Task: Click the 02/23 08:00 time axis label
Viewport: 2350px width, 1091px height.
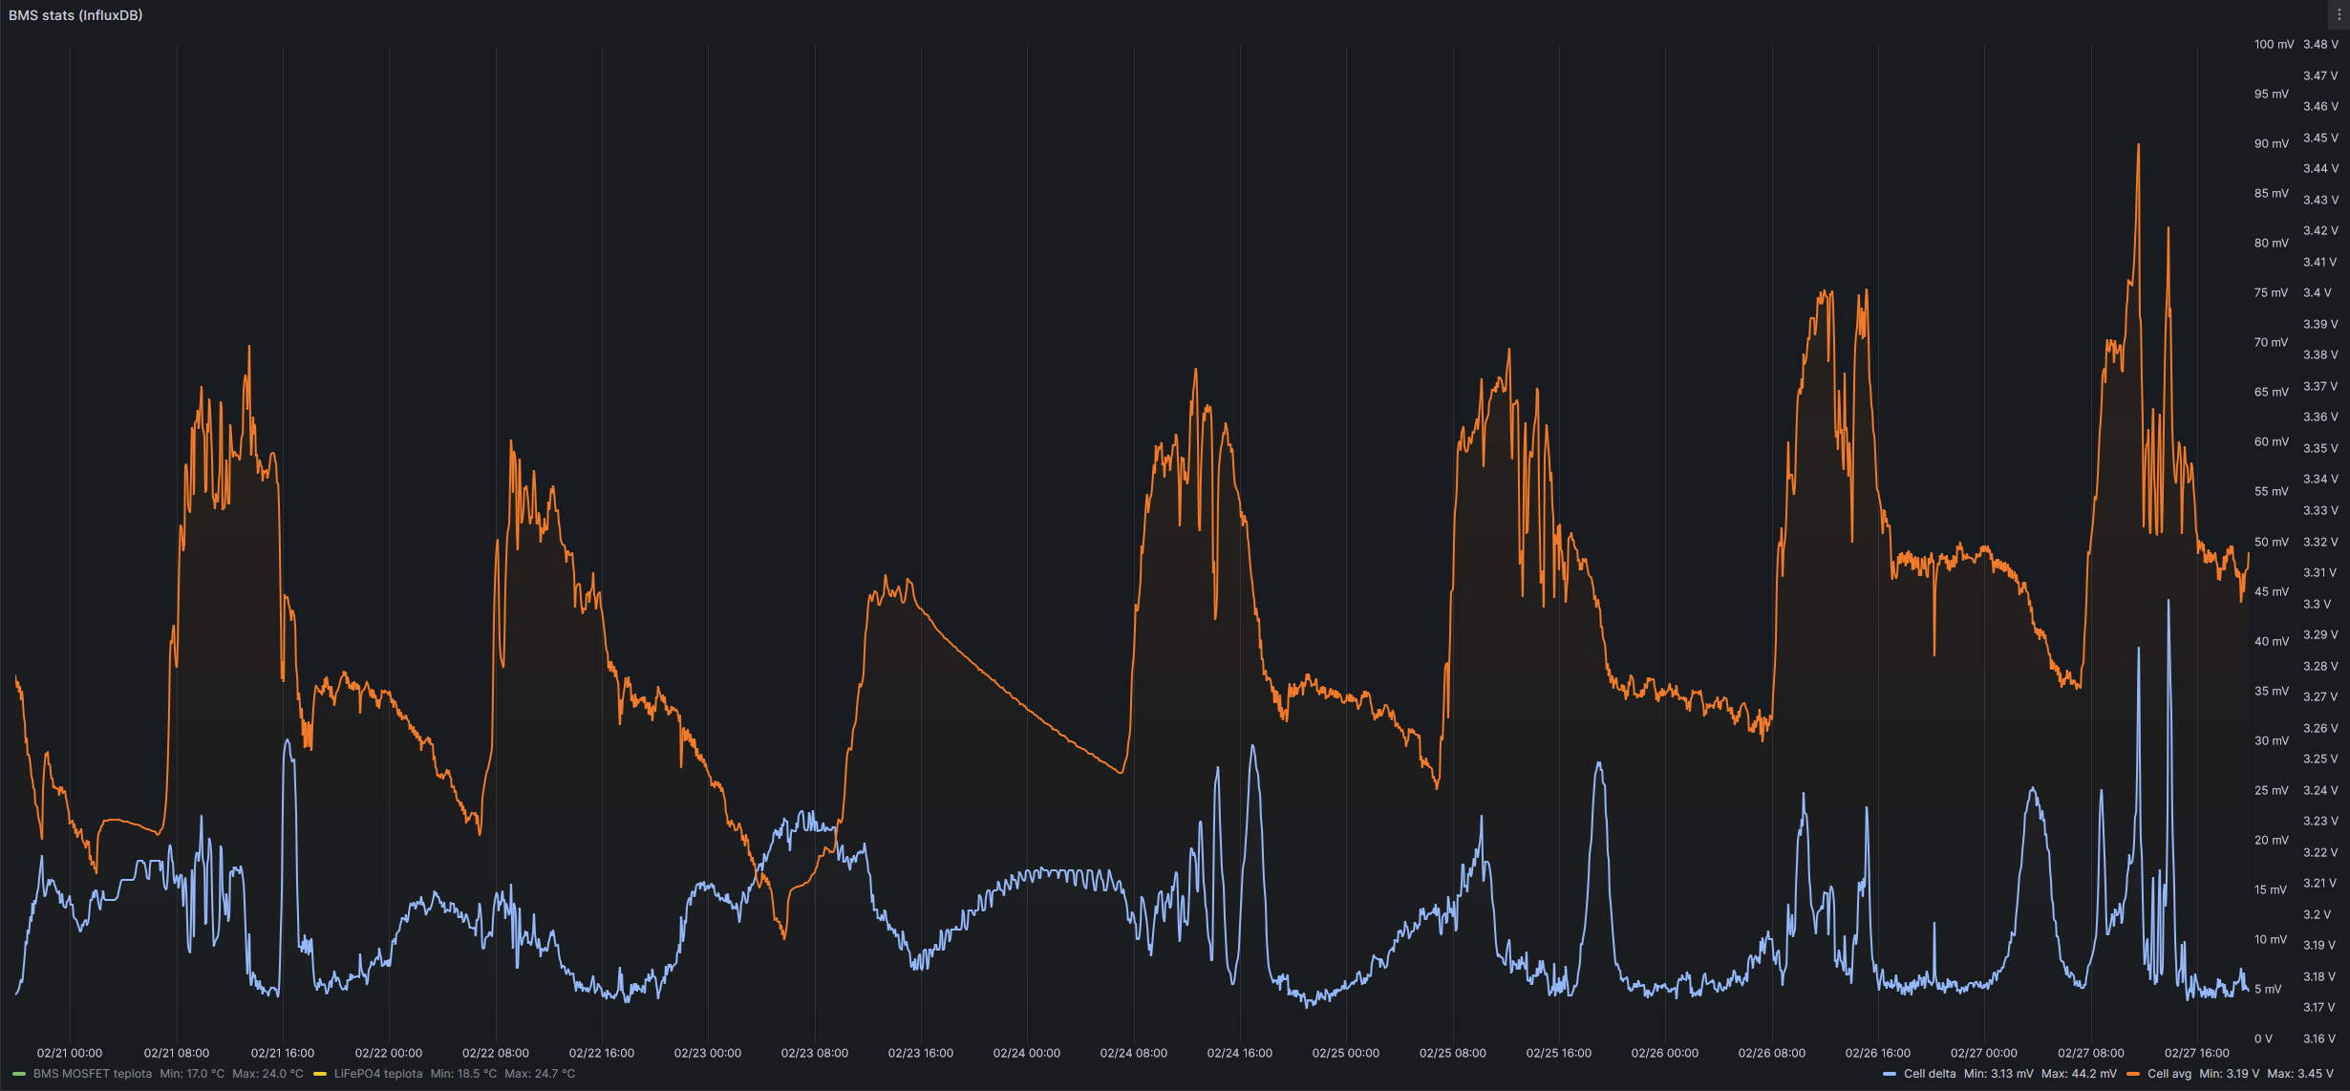Action: (x=814, y=1053)
